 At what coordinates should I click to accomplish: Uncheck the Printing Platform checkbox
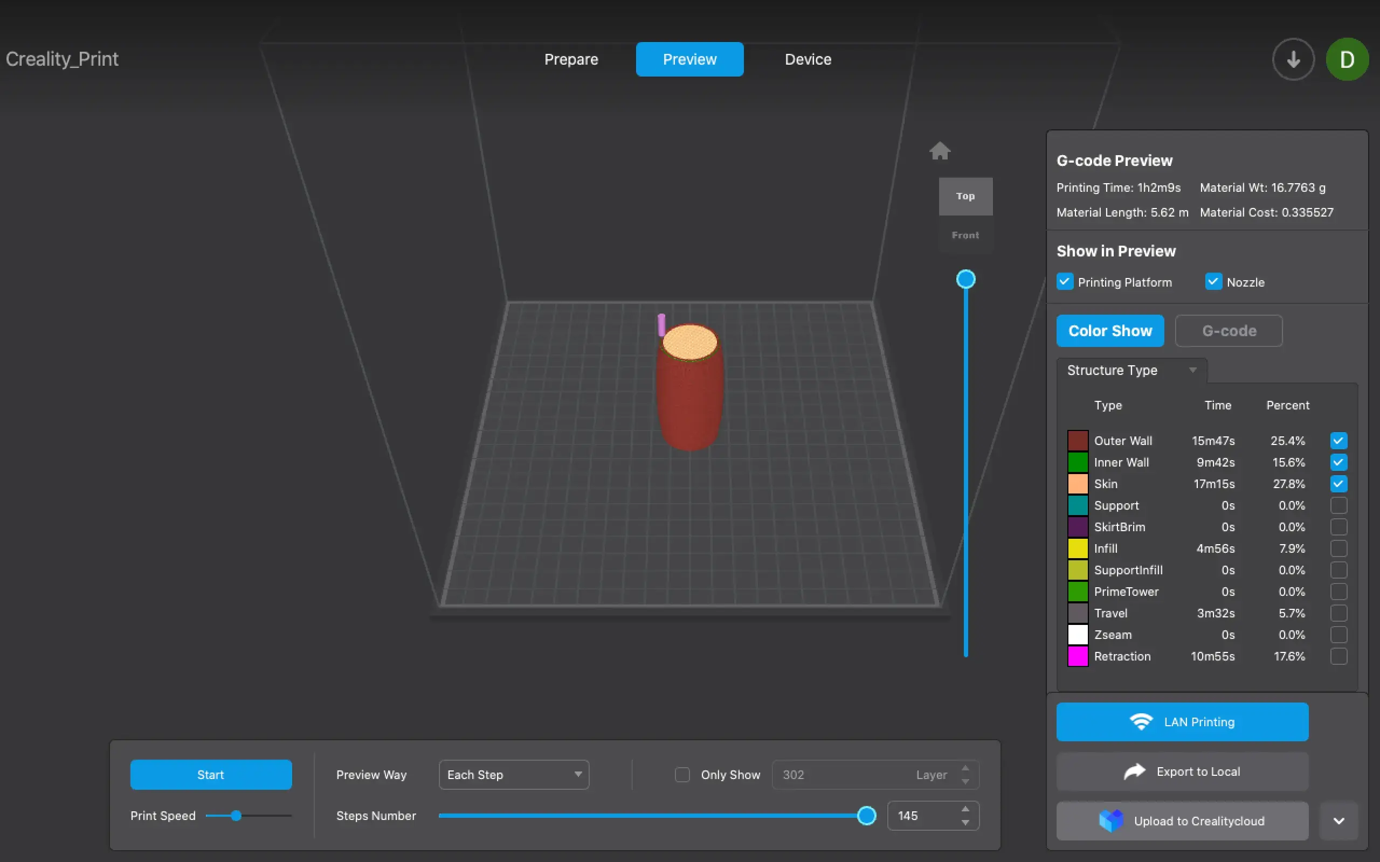click(1064, 282)
